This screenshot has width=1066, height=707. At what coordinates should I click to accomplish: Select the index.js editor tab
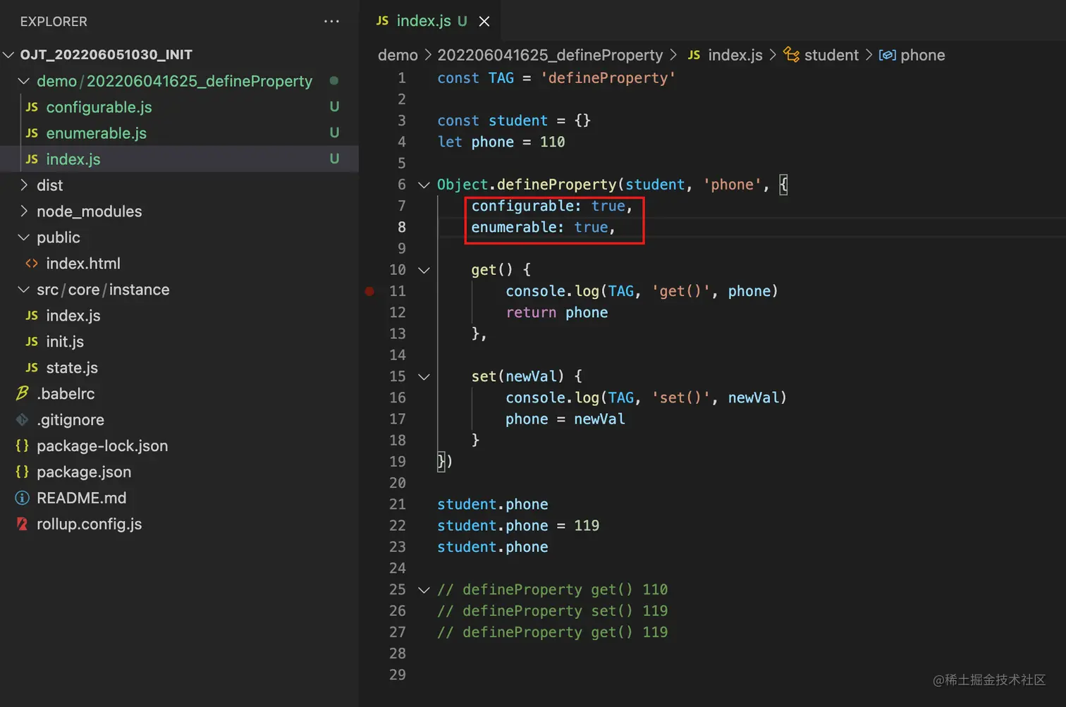432,21
